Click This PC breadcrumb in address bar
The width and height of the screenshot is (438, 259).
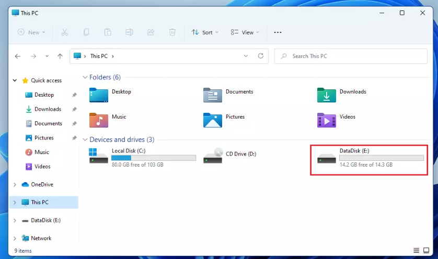(x=99, y=56)
